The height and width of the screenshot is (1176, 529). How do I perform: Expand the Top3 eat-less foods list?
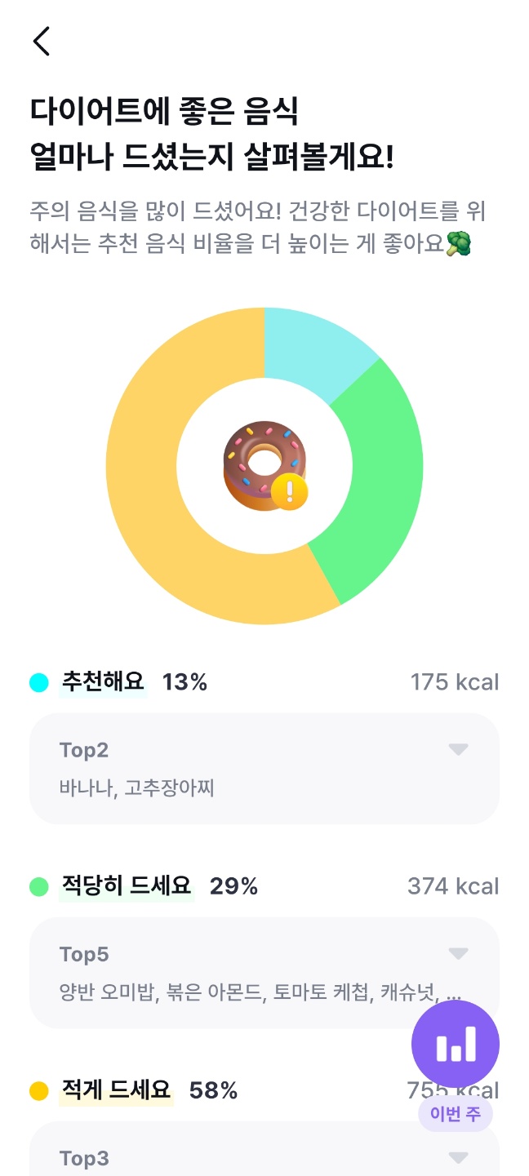pyautogui.click(x=458, y=1157)
